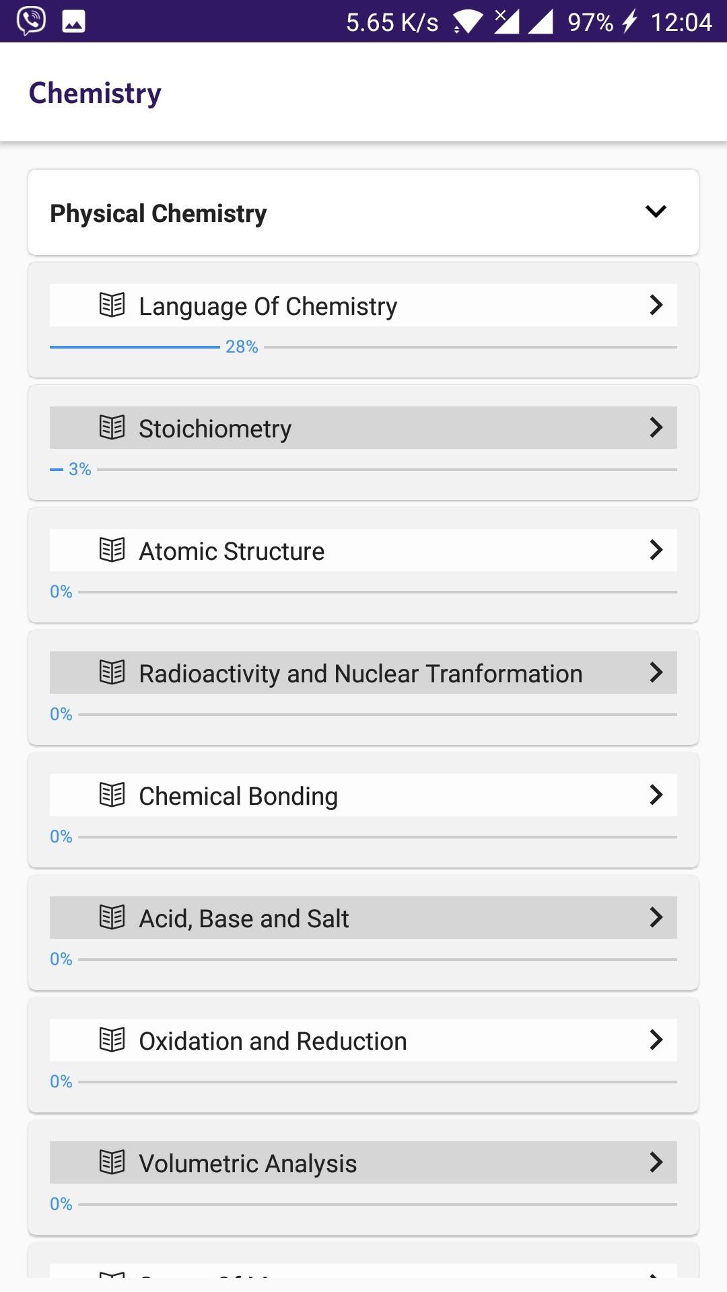Screen dimensions: 727x1292
Task: Open Acid, Base and Salt right chevron
Action: (656, 917)
